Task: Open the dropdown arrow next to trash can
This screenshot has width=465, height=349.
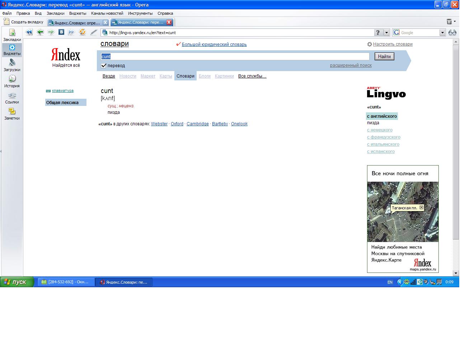Action: click(455, 22)
